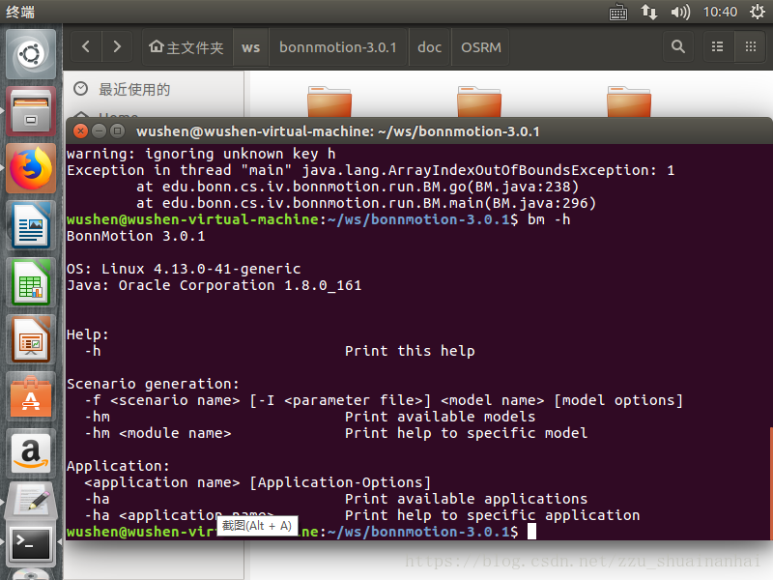
Task: Open search in the Files window
Action: (x=678, y=46)
